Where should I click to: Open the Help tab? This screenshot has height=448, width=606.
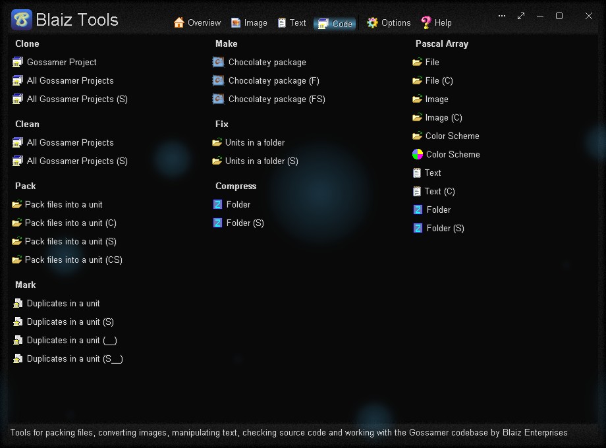click(x=436, y=23)
